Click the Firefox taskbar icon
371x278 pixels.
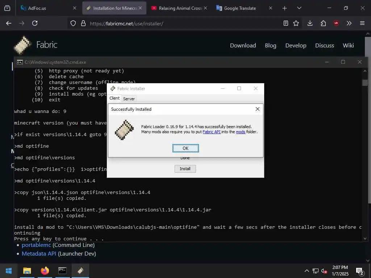(x=45, y=271)
